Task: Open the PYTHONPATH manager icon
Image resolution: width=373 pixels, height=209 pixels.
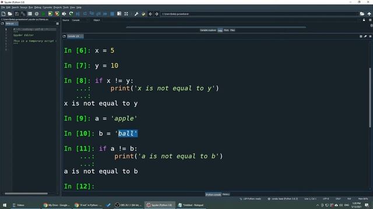Action: 143,14
